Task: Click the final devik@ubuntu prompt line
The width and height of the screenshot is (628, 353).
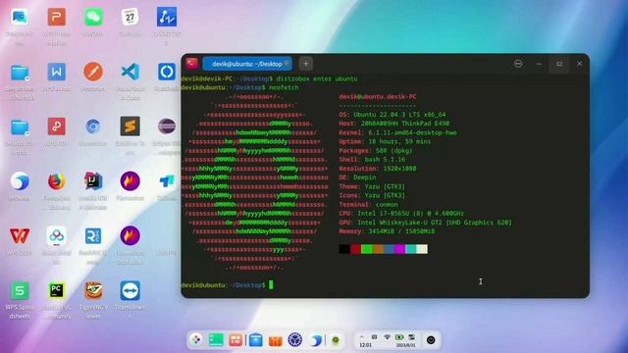Action: pos(227,285)
